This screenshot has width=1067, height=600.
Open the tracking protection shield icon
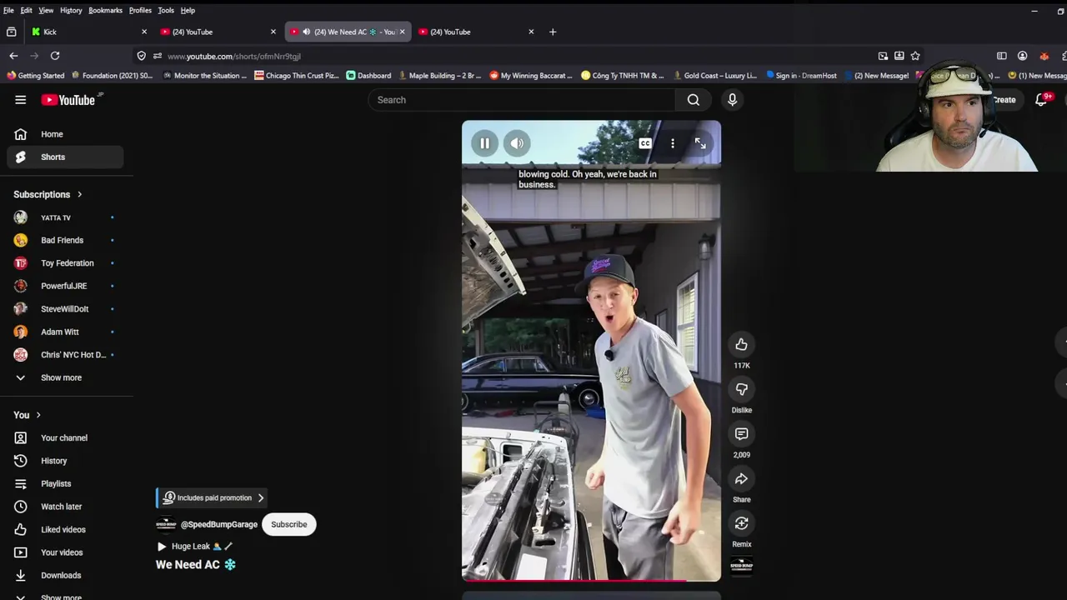tap(141, 56)
